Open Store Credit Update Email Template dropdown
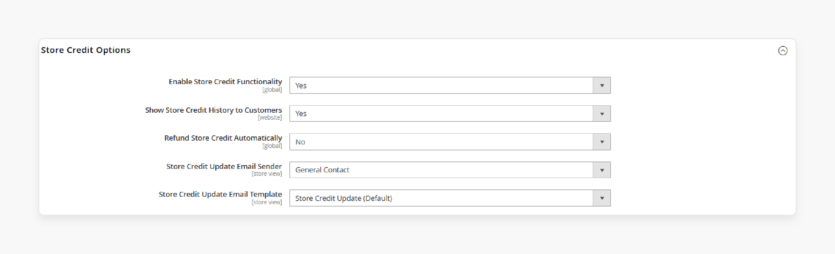This screenshot has height=254, width=835. point(450,198)
